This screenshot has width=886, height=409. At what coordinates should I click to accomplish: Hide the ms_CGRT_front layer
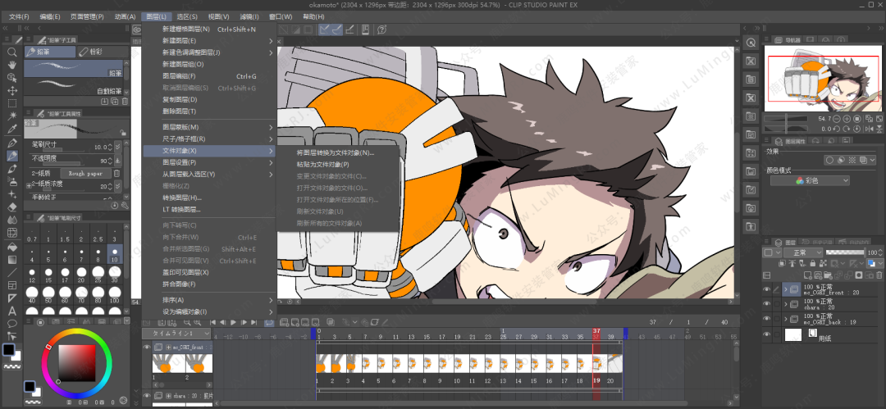767,289
